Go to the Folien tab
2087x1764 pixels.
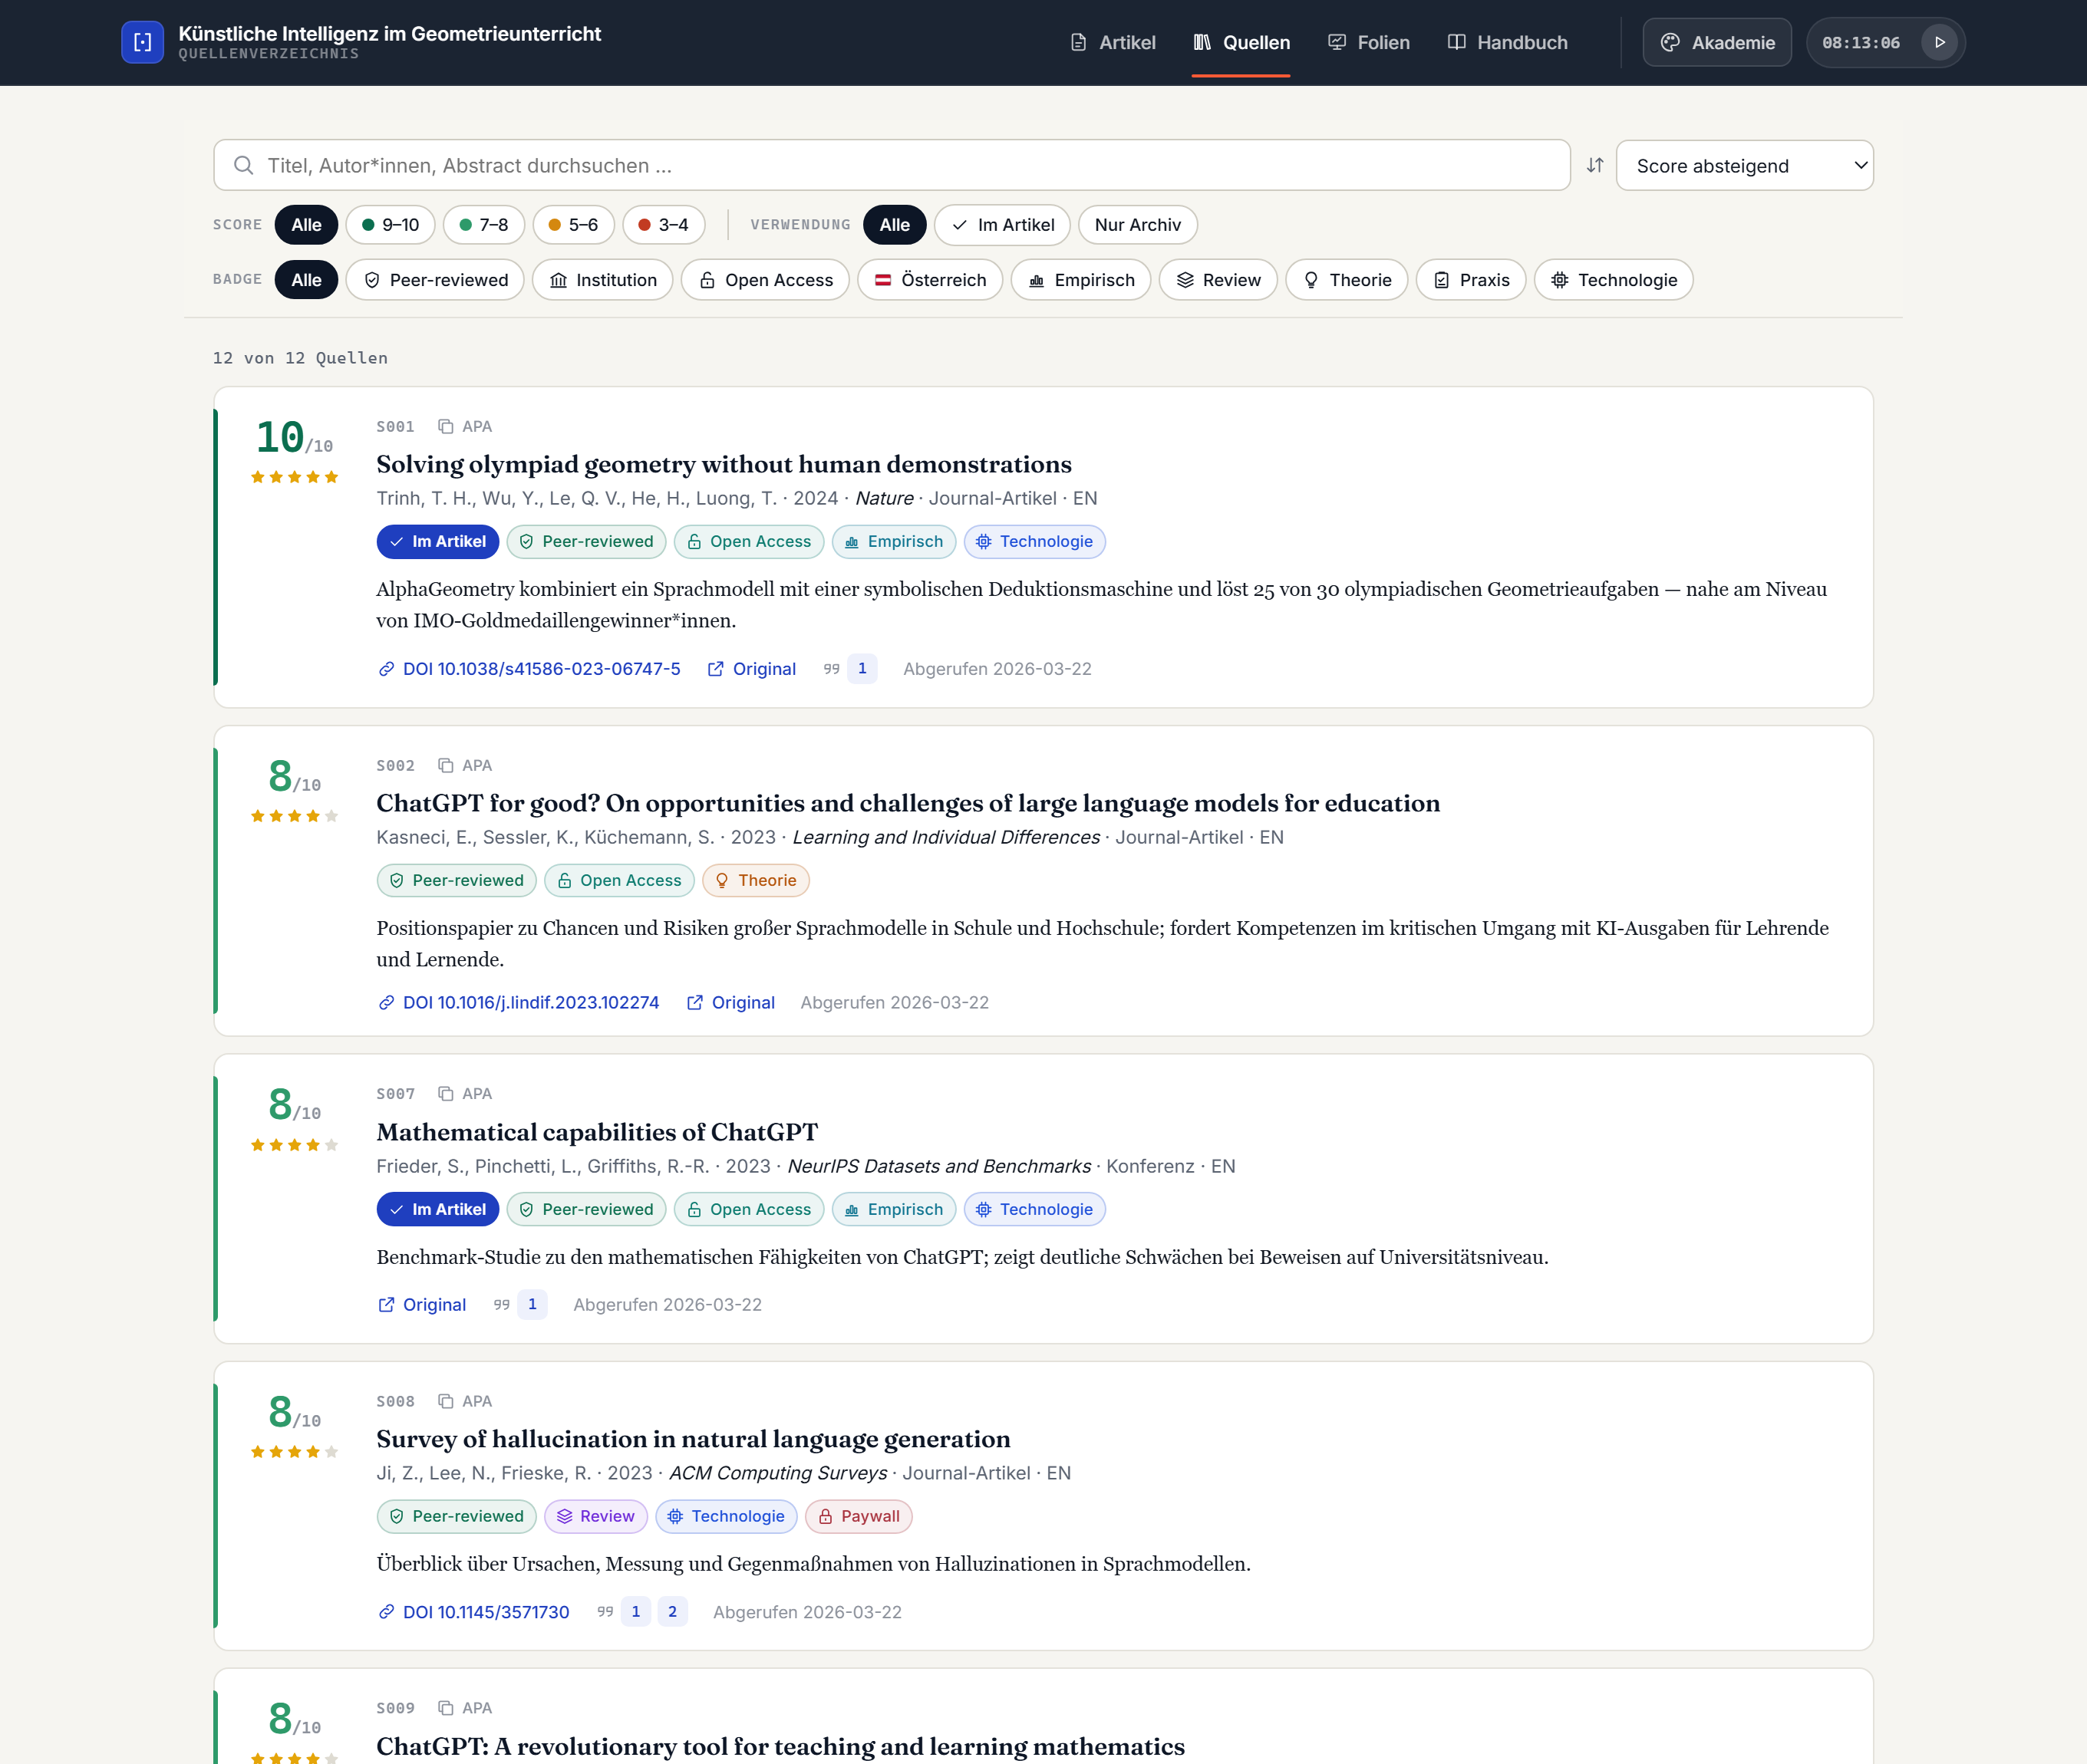pyautogui.click(x=1369, y=42)
